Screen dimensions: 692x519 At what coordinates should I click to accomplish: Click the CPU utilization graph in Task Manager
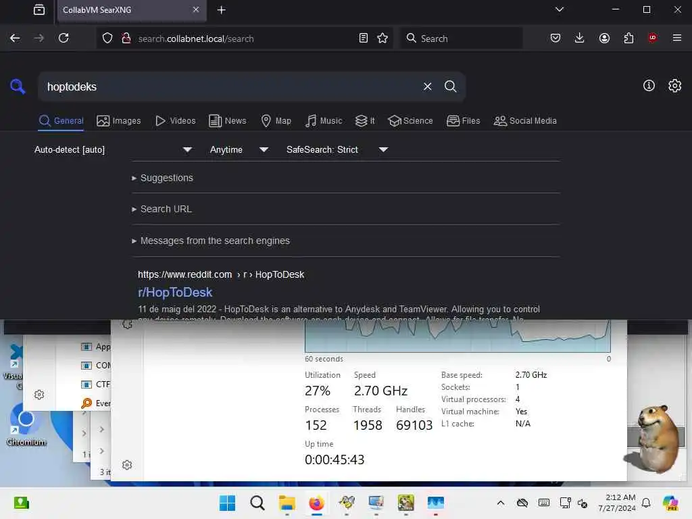pyautogui.click(x=458, y=335)
